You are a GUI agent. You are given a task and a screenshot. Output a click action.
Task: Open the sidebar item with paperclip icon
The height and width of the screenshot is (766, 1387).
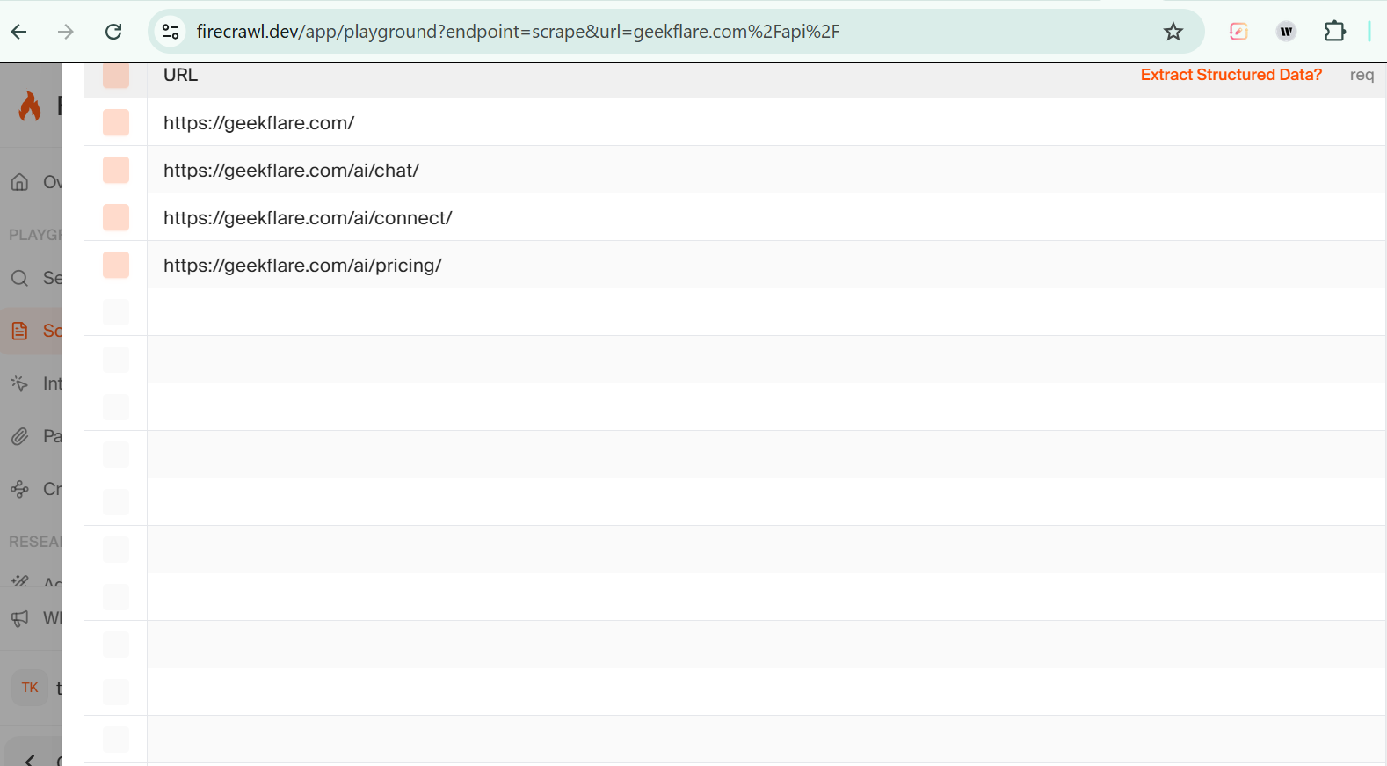(20, 436)
